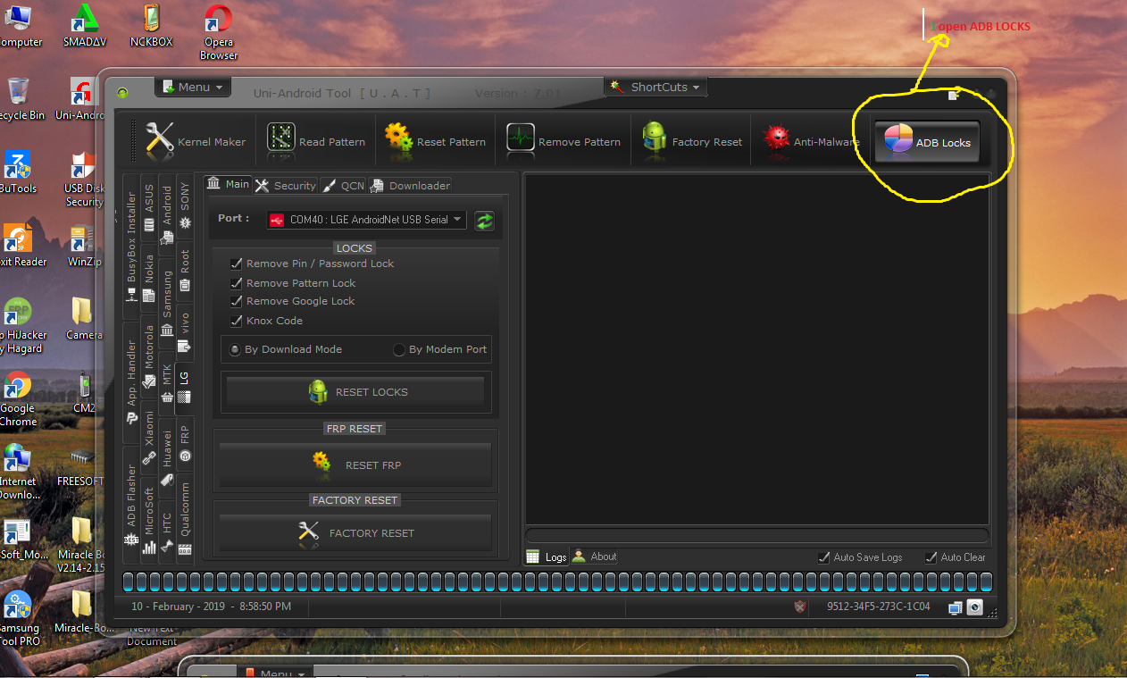Open the Anti-Malware tool
The height and width of the screenshot is (678, 1127).
click(x=812, y=141)
